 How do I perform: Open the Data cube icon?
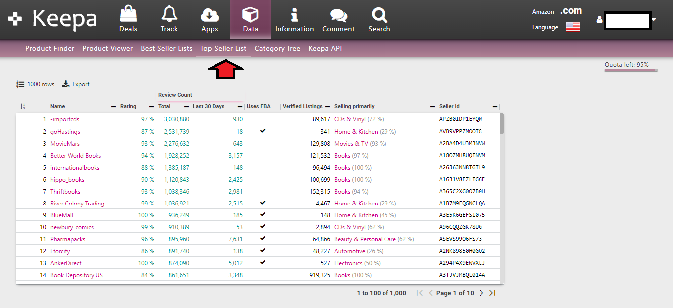click(250, 15)
